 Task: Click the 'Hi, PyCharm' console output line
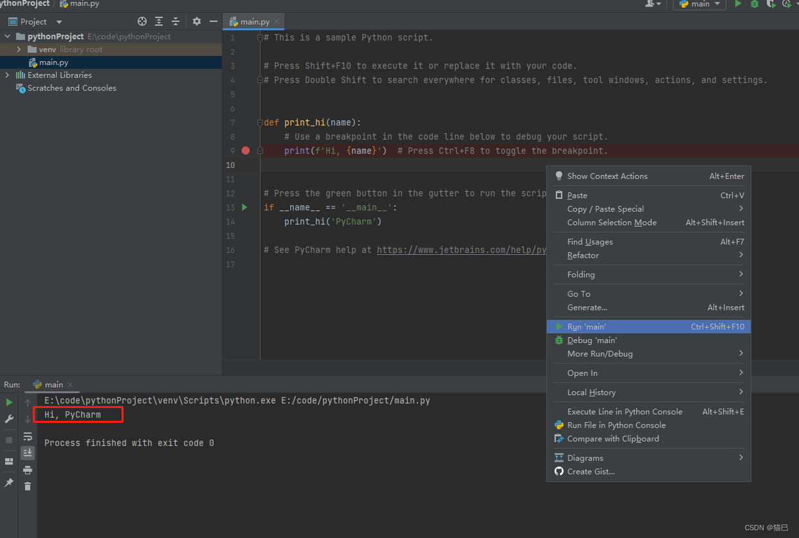point(73,414)
